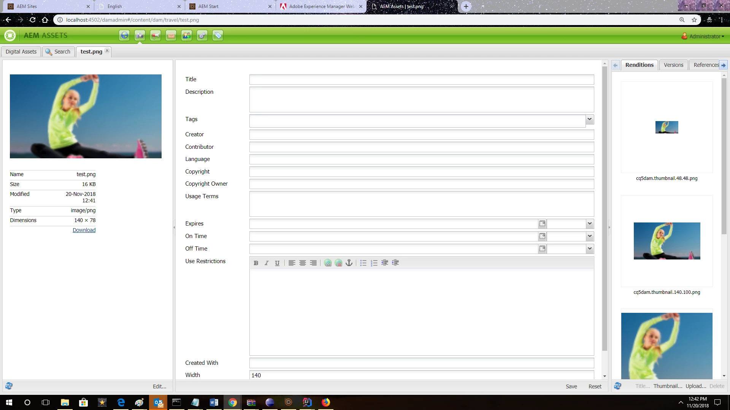Switch to the Versions tab
This screenshot has height=410, width=730.
tap(673, 65)
